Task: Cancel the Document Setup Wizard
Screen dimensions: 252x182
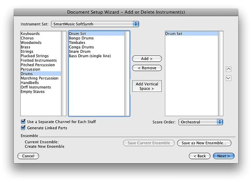Action: (x=28, y=156)
